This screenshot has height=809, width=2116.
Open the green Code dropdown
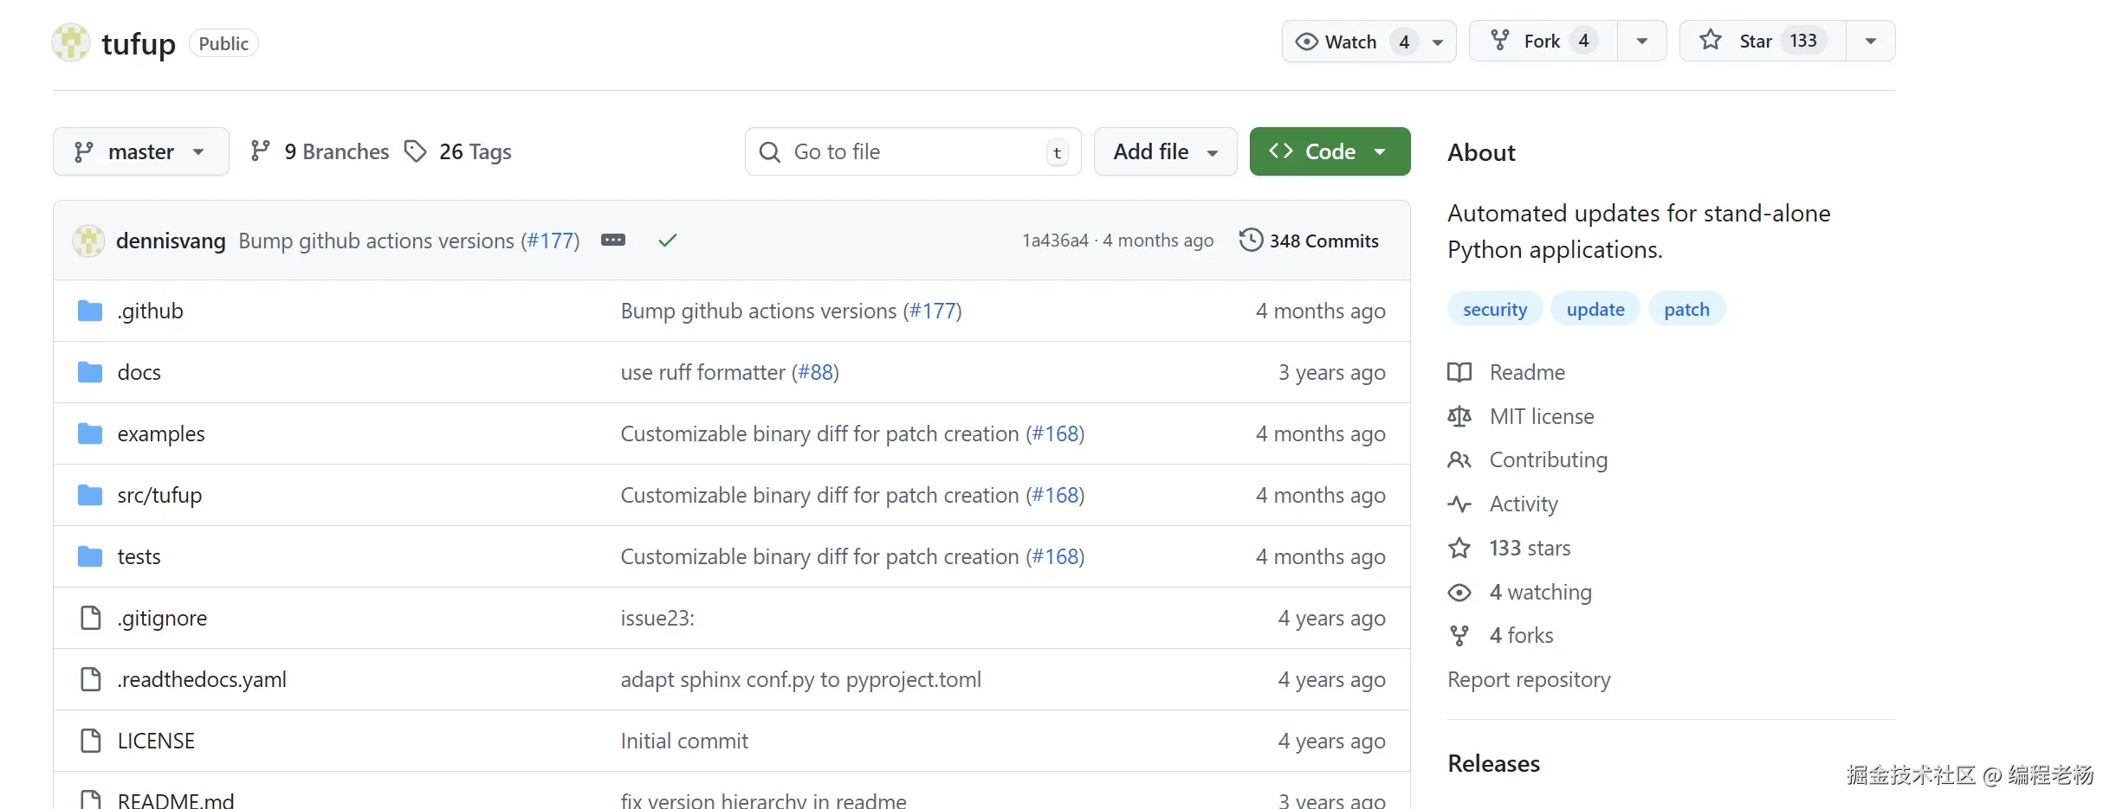(x=1330, y=152)
